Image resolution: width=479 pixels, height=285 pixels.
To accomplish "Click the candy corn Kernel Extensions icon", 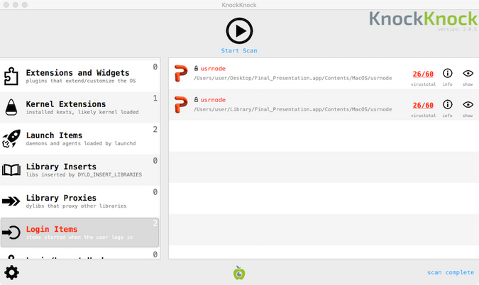I will 11,107.
